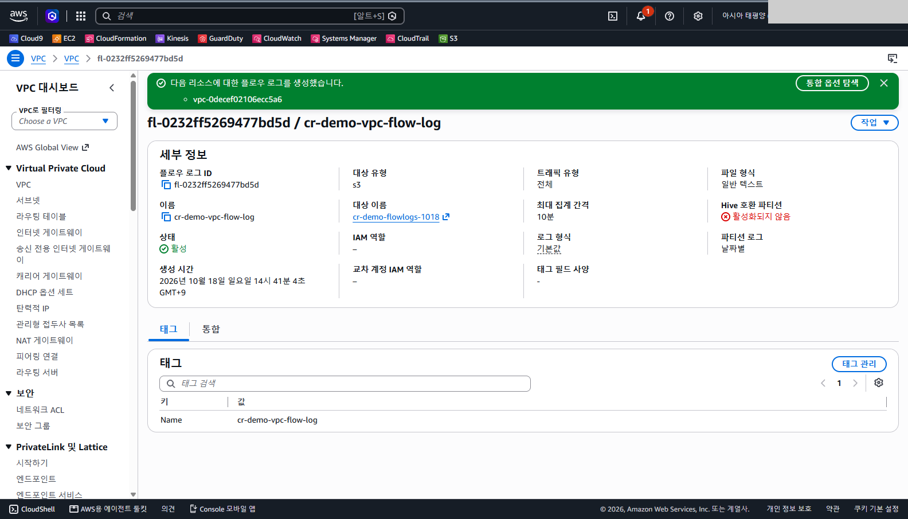
Task: Open the console settings gear in the top bar
Action: 698,16
